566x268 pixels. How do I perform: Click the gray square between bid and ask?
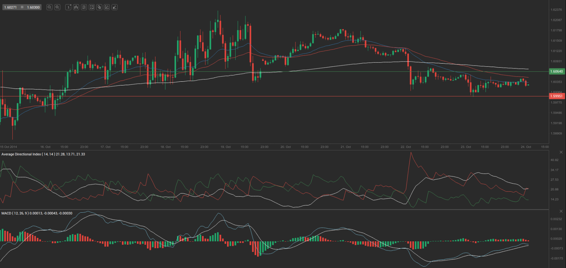tap(22, 7)
